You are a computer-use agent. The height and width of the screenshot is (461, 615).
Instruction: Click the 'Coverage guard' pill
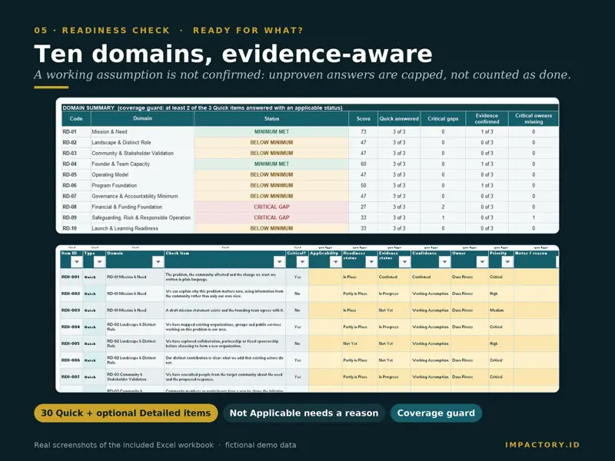[436, 413]
